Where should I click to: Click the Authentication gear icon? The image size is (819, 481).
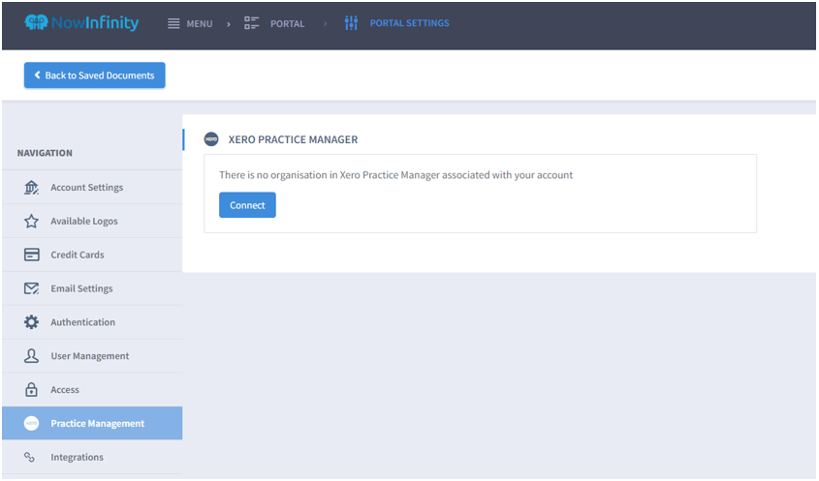(31, 322)
